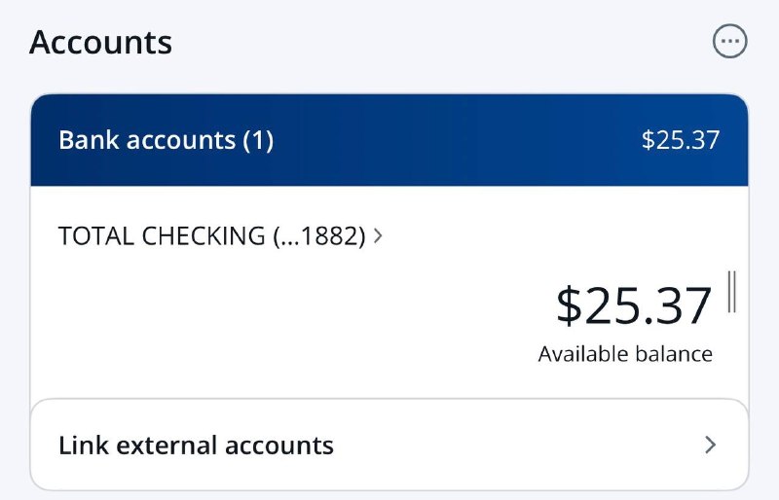Tap the blank space right of Accounts heading

point(438,43)
